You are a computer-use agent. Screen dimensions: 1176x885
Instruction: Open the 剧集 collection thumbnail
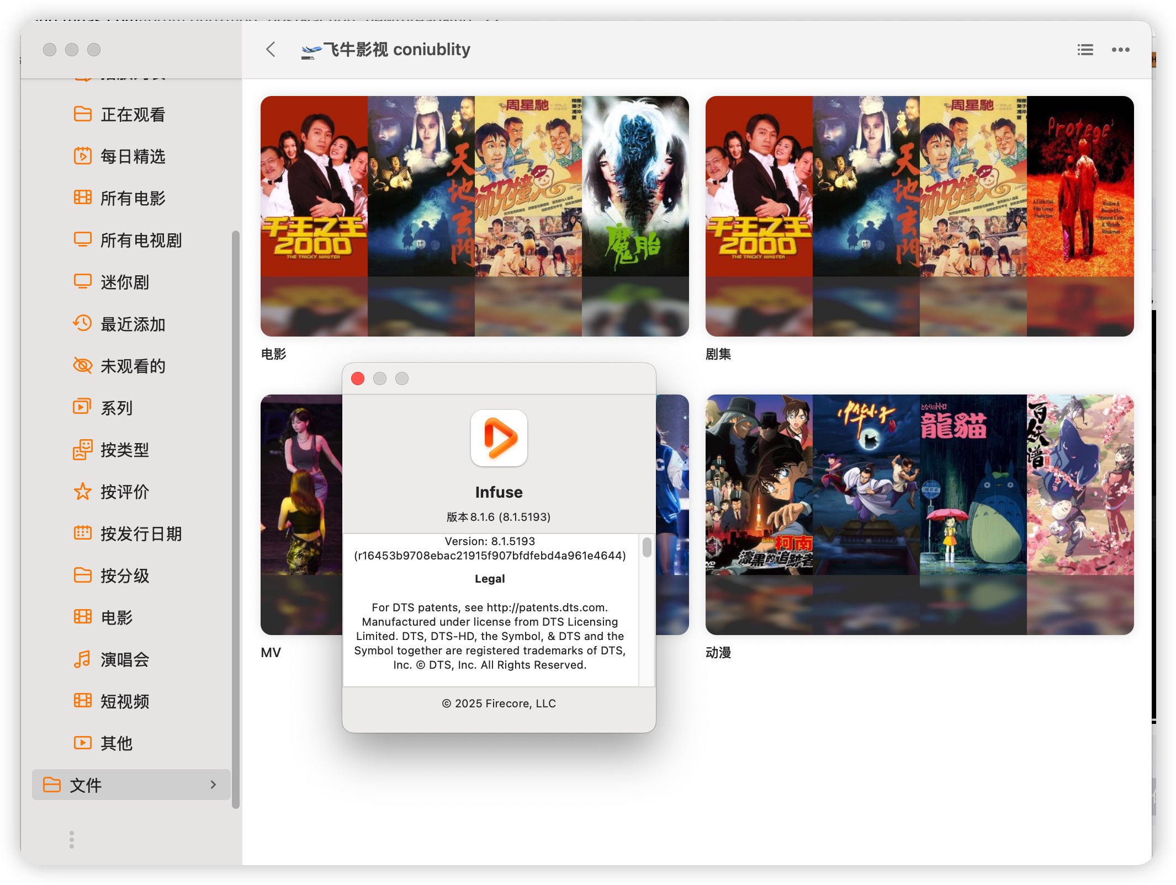pyautogui.click(x=919, y=216)
